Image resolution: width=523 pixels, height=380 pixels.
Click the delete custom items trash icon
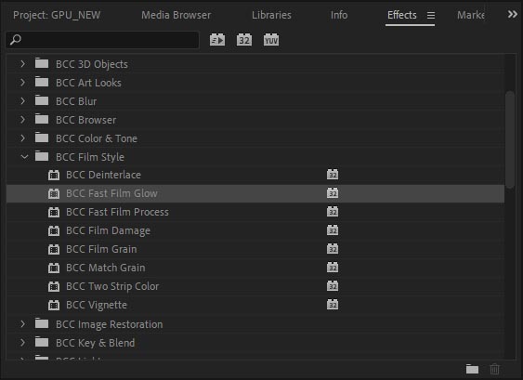(x=494, y=369)
